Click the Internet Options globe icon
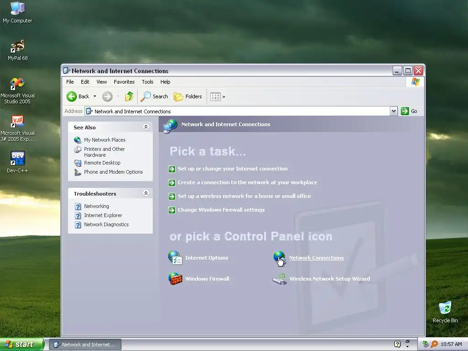The width and height of the screenshot is (468, 351). point(175,258)
